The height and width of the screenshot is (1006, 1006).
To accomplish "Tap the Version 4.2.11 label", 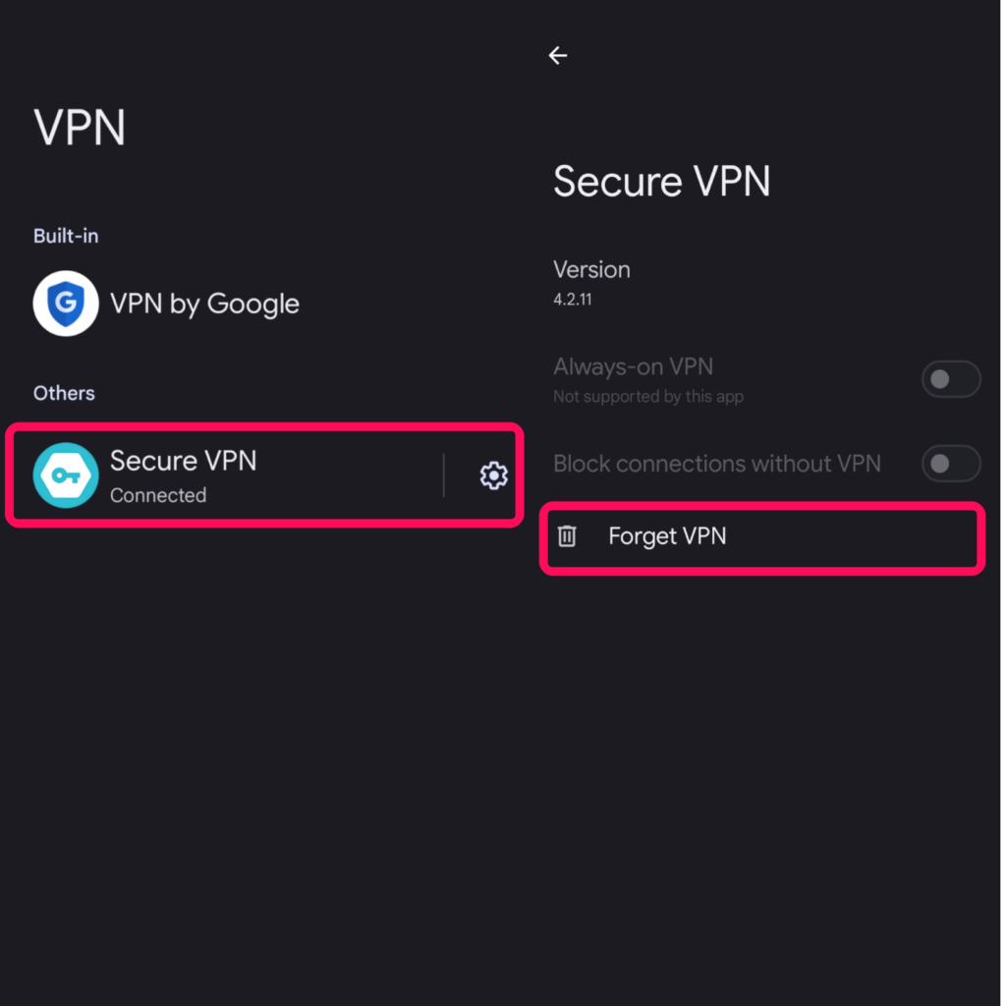I will coord(591,283).
